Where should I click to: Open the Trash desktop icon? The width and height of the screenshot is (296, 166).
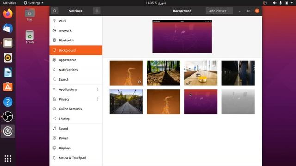coord(30,37)
